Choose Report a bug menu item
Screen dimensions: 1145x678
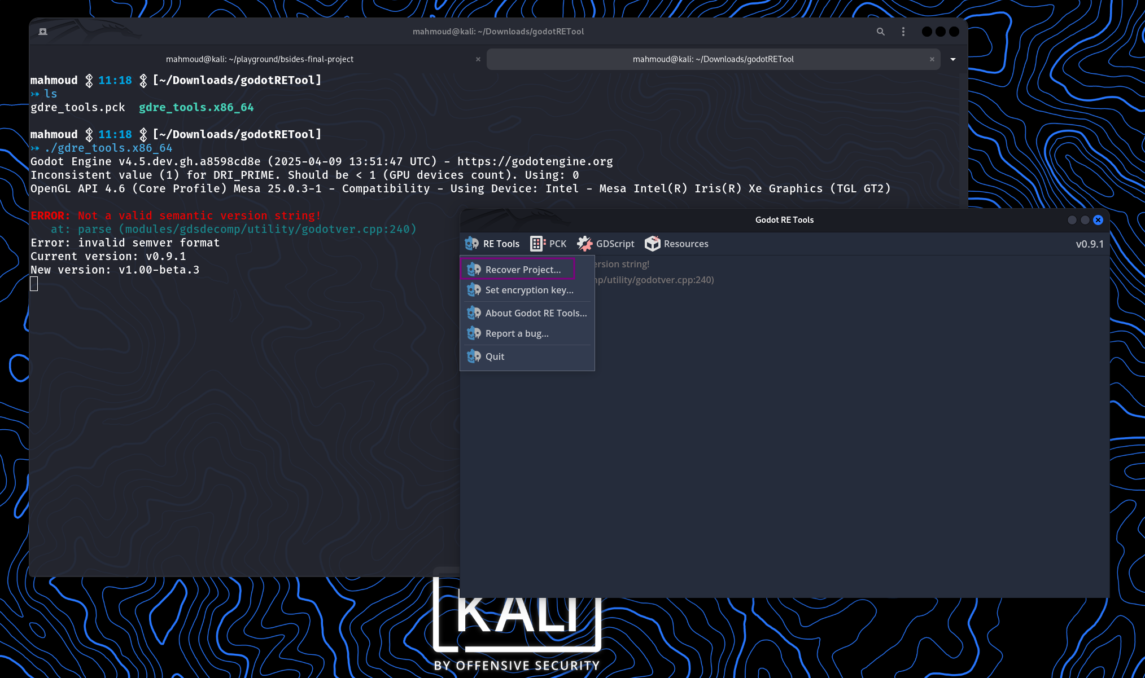click(527, 333)
